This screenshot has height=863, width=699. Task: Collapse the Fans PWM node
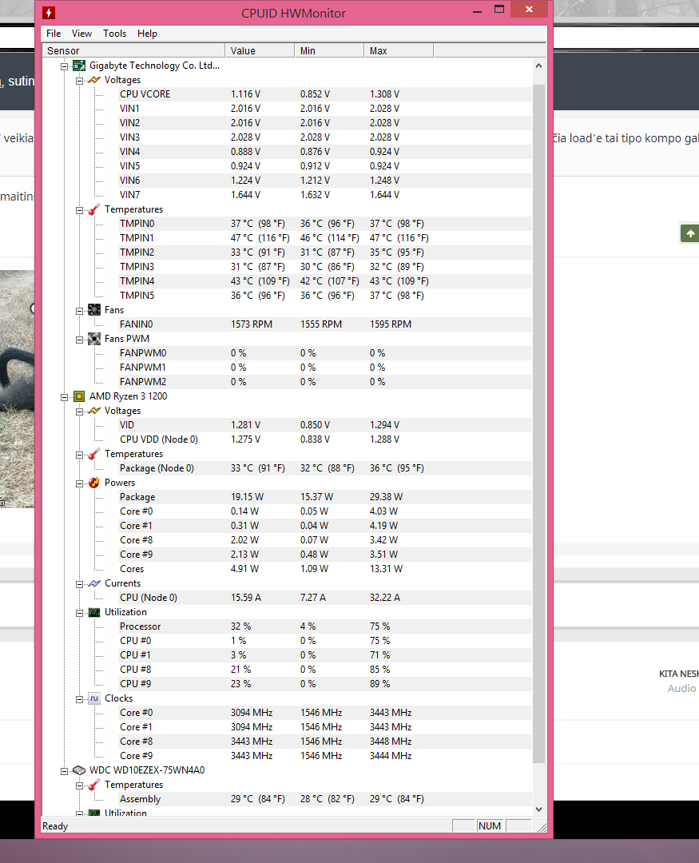coord(79,339)
